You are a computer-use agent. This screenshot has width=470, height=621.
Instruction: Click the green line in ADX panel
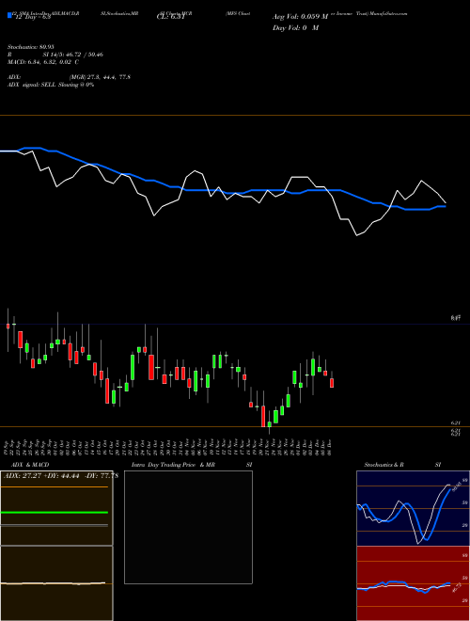(x=55, y=513)
